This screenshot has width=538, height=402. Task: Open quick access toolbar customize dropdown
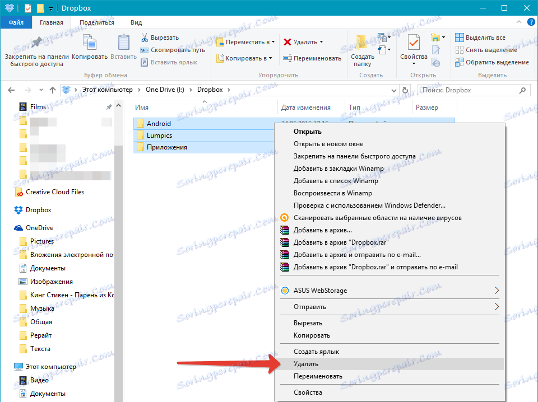(x=51, y=8)
